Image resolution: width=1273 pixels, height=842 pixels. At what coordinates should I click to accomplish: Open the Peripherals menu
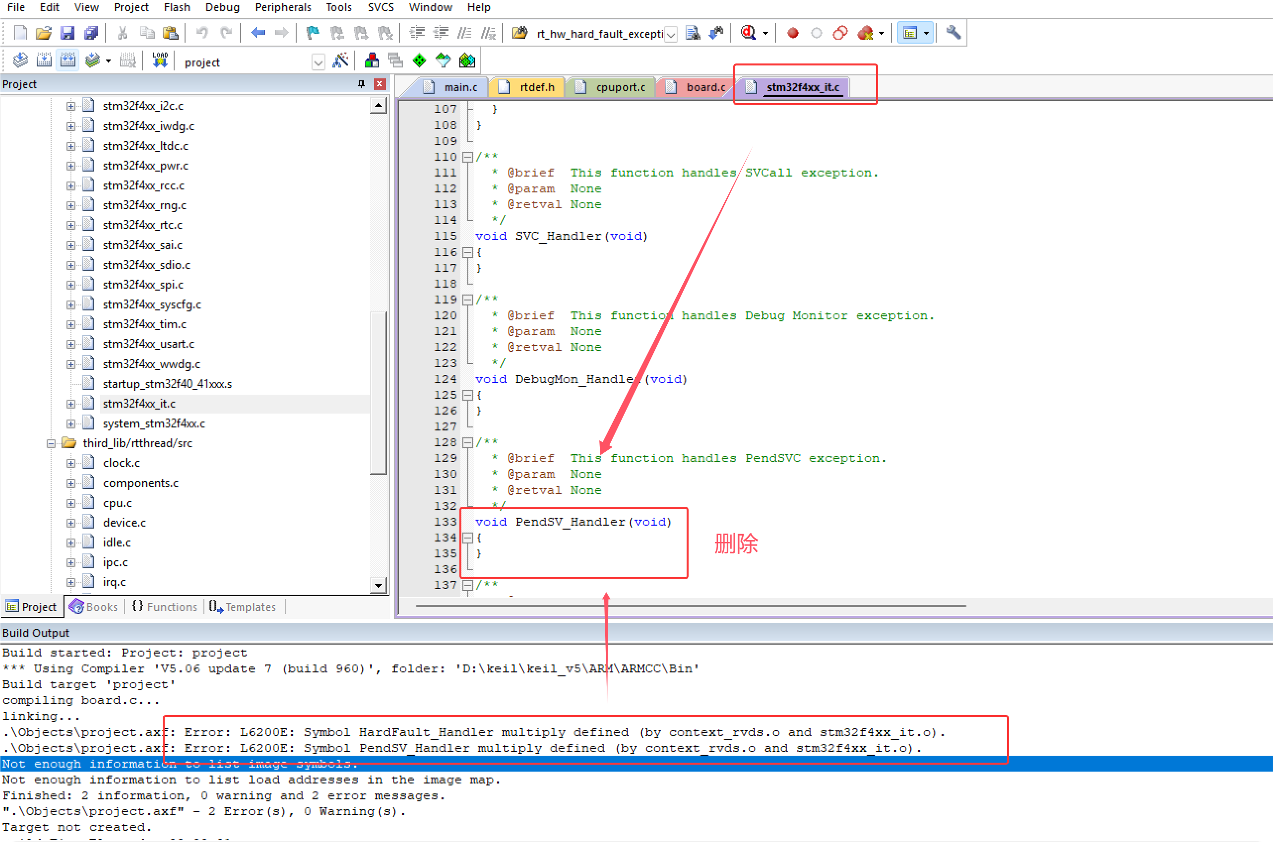(283, 7)
